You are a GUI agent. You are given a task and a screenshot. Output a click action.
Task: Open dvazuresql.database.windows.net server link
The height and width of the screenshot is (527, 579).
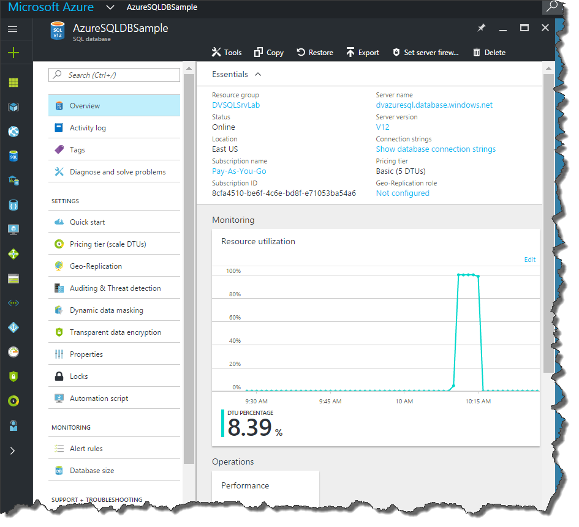click(x=434, y=105)
